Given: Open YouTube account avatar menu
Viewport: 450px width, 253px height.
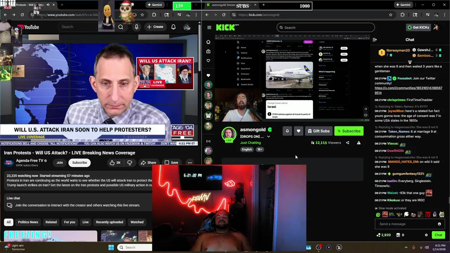Looking at the screenshot, I should pyautogui.click(x=187, y=27).
